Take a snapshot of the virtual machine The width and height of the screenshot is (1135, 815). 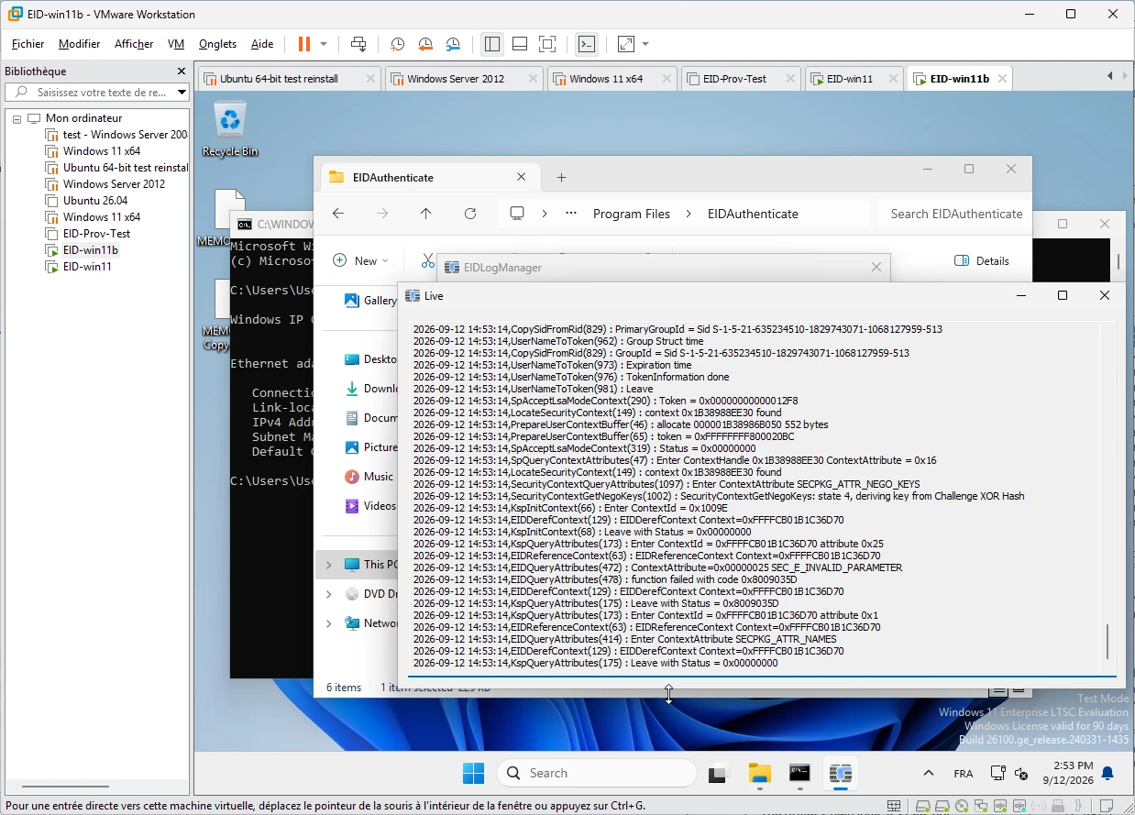397,44
